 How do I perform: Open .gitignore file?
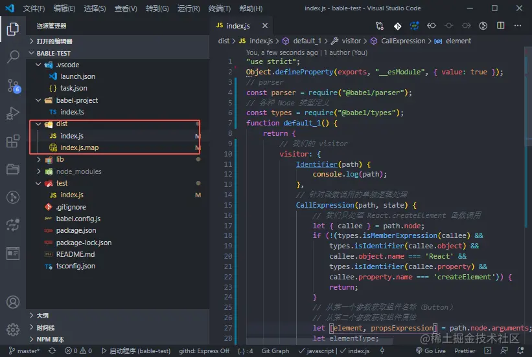(71, 207)
